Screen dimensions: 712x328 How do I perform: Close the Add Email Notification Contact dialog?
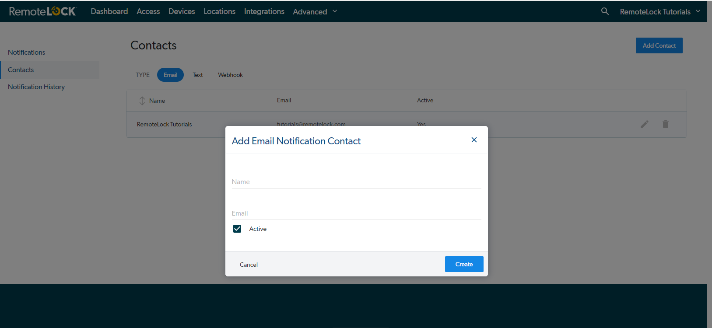coord(474,140)
